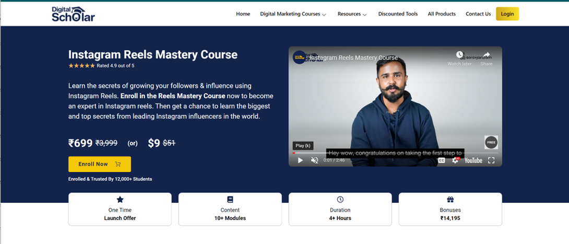Click the video title Instagram Reels Mastery Course
The image size is (569, 244).
pyautogui.click(x=354, y=57)
